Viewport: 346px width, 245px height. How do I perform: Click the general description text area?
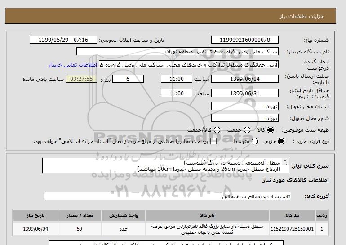(166, 165)
